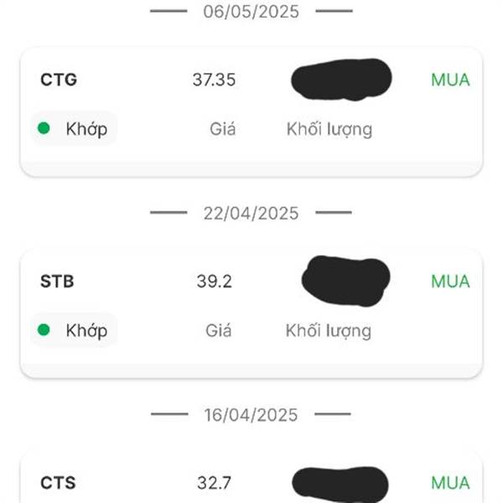Click the Khớp status badge on CTG order

point(74,128)
